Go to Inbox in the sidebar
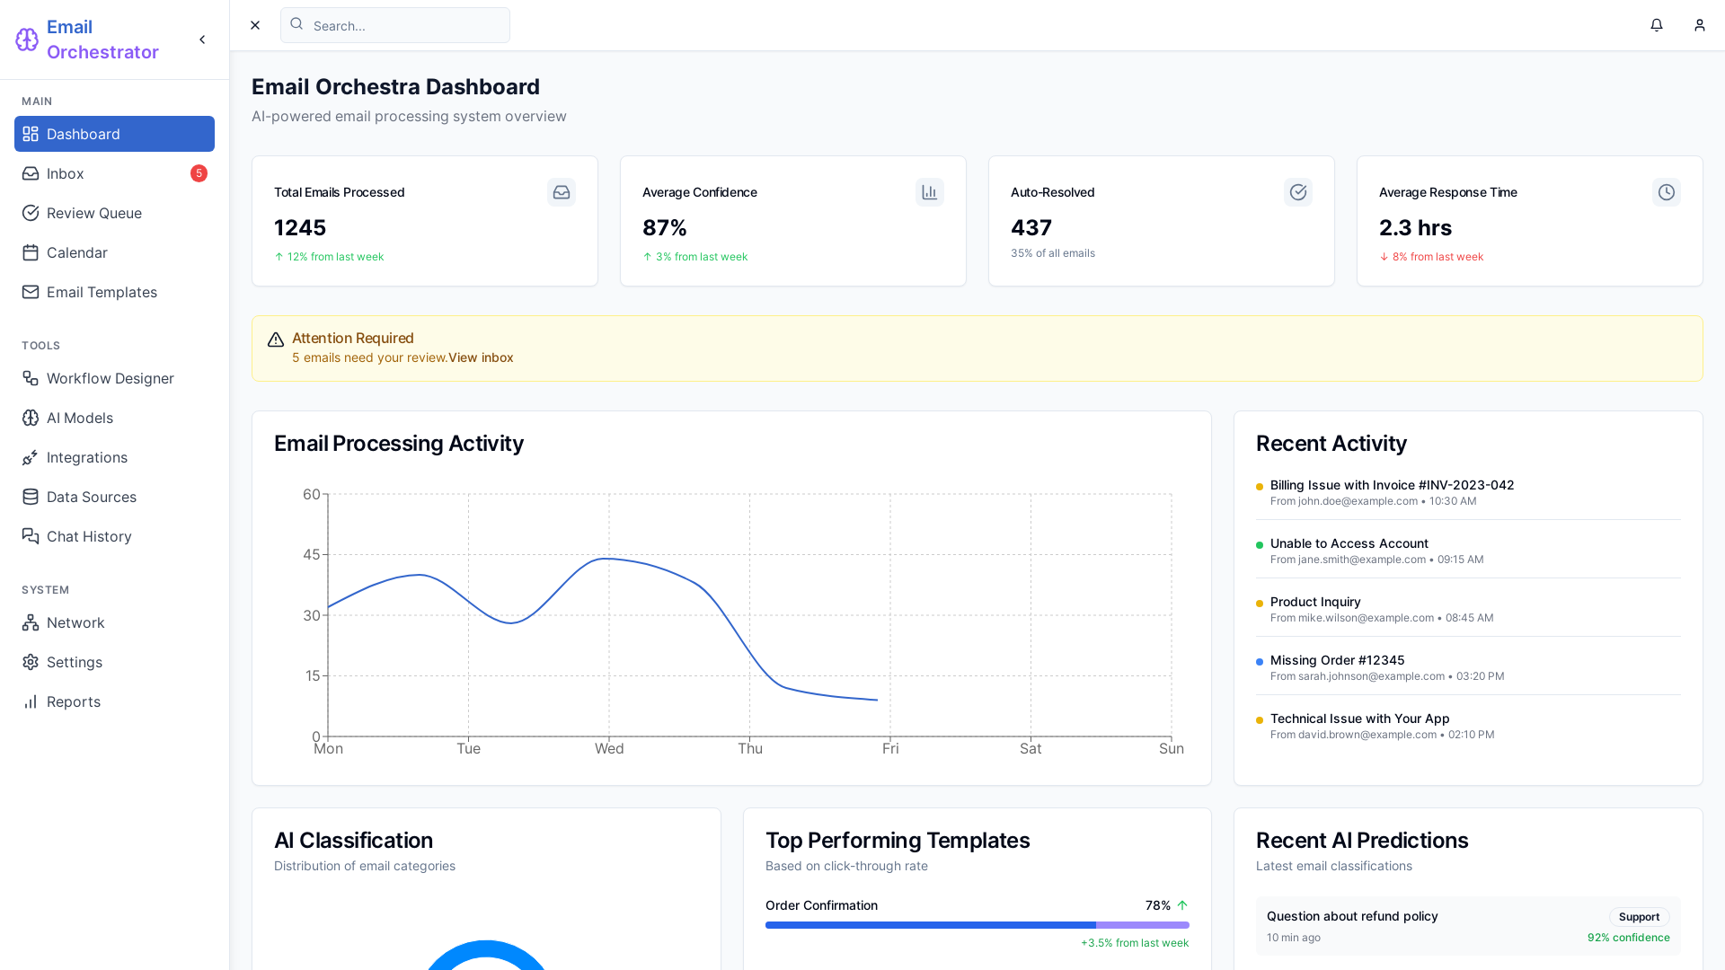This screenshot has height=970, width=1725. [114, 173]
